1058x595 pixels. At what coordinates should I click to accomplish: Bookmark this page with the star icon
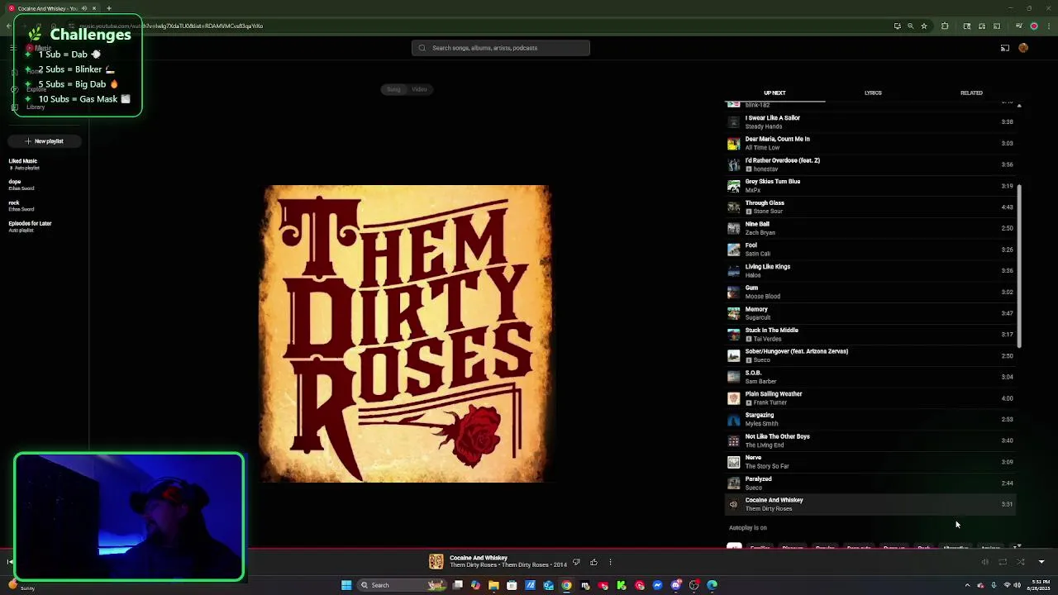point(924,26)
